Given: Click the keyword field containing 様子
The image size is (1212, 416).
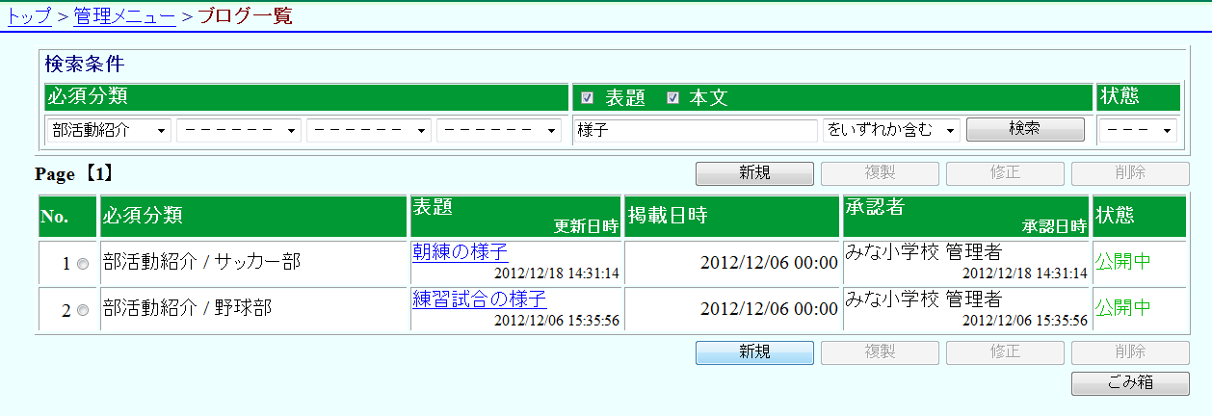Looking at the screenshot, I should click(696, 130).
